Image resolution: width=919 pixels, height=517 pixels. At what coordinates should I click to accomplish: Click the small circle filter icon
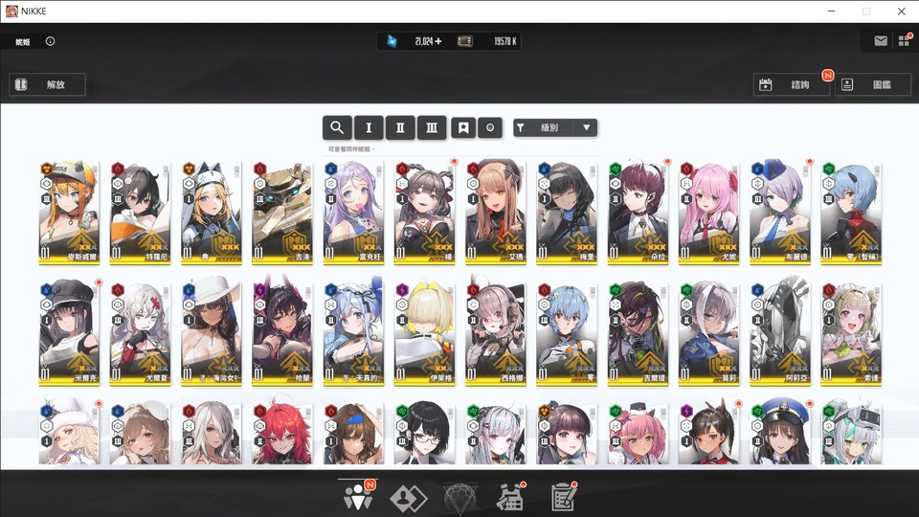[489, 127]
